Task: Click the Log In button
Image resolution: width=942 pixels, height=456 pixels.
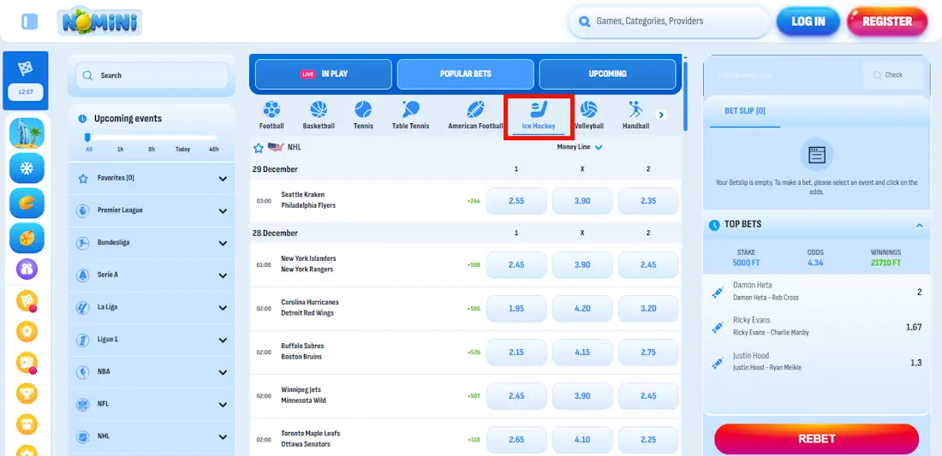Action: (x=808, y=21)
